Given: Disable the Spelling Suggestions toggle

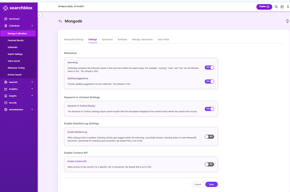Looking at the screenshot, I should coord(209,82).
